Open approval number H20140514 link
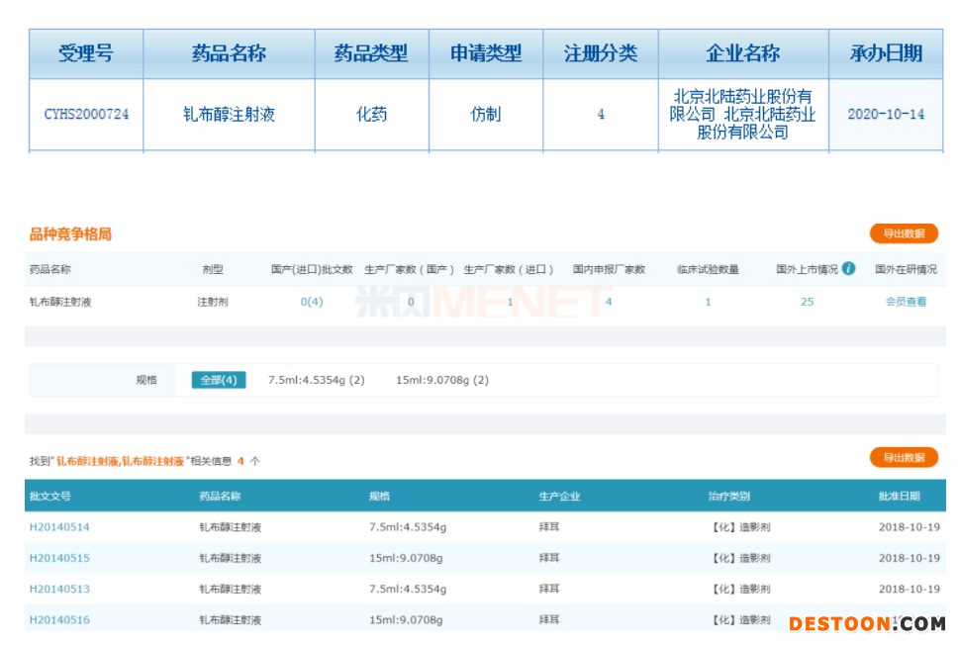The width and height of the screenshot is (959, 646). click(x=59, y=527)
